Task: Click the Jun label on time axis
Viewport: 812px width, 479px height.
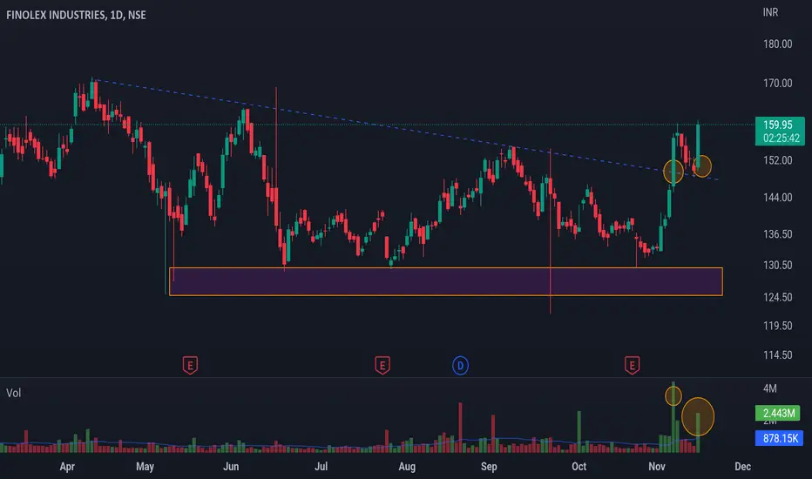Action: tap(231, 467)
